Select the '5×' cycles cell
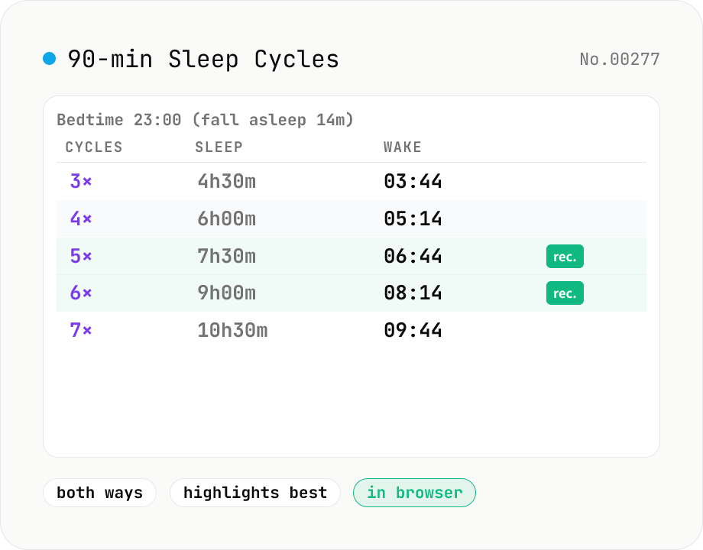This screenshot has height=550, width=703. tap(81, 256)
